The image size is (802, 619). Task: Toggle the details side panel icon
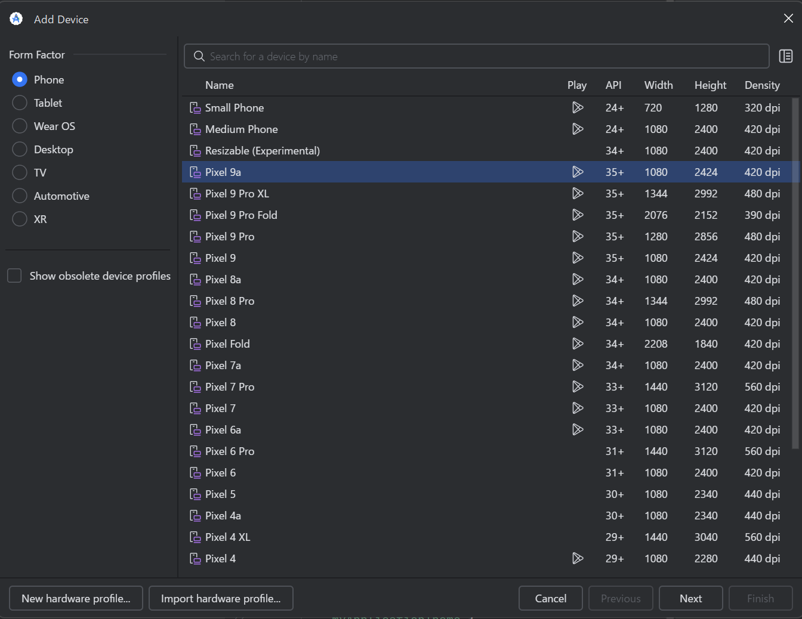[x=786, y=56]
